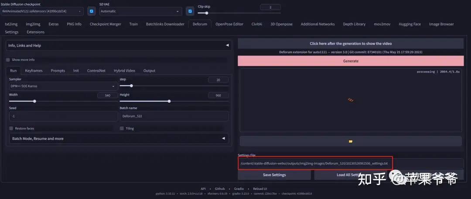This screenshot has width=471, height=199.
Task: Switch to the Keyframes sub-tab
Action: 34,71
